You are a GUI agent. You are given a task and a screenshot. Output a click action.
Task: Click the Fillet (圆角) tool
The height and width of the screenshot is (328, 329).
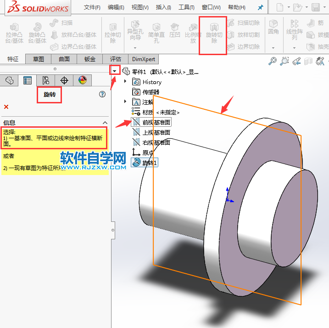[x=273, y=27]
